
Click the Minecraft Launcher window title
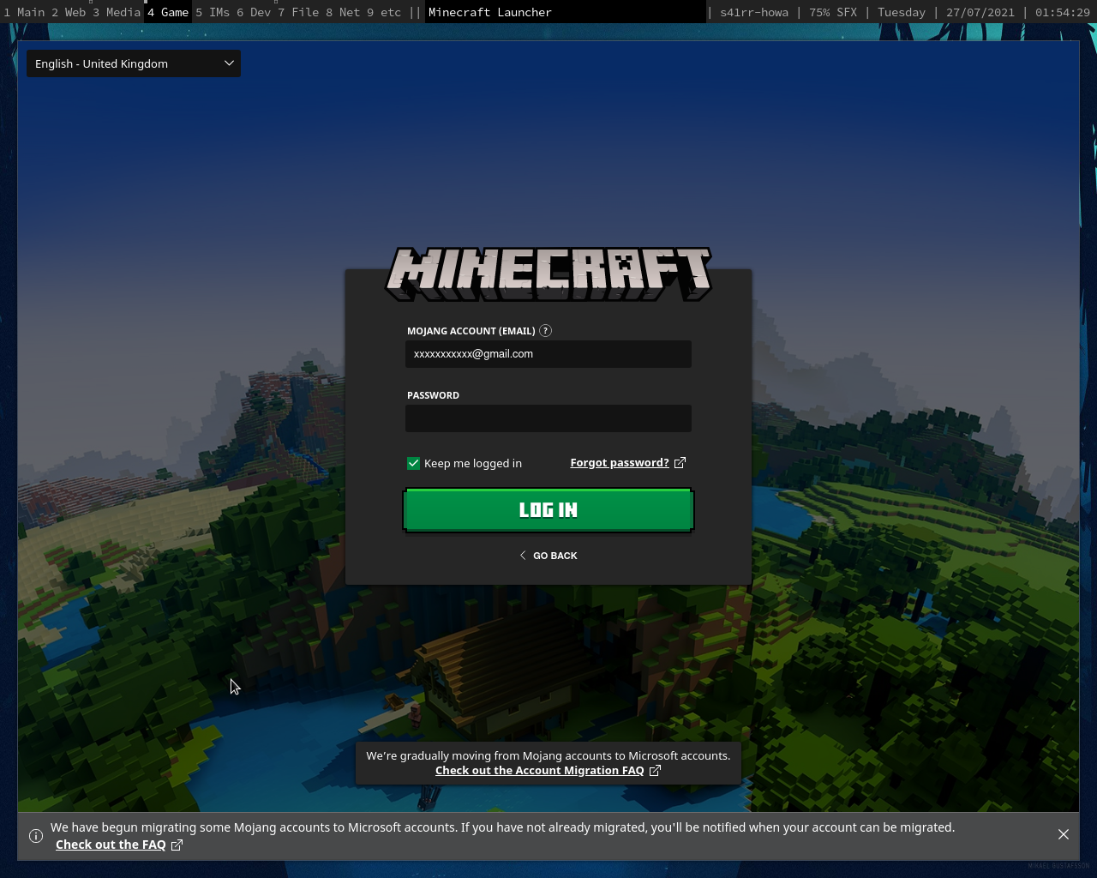pos(490,12)
